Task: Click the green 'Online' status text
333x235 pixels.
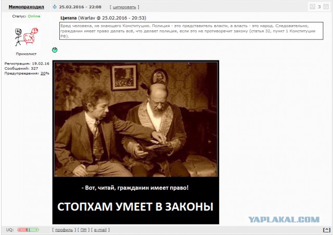Action: [x=34, y=16]
